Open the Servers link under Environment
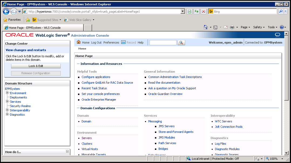 click(x=86, y=138)
